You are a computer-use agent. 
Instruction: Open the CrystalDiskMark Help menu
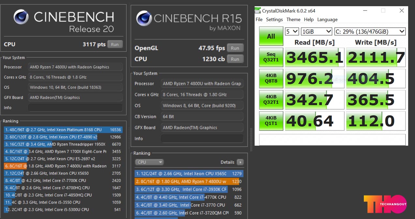click(x=309, y=20)
